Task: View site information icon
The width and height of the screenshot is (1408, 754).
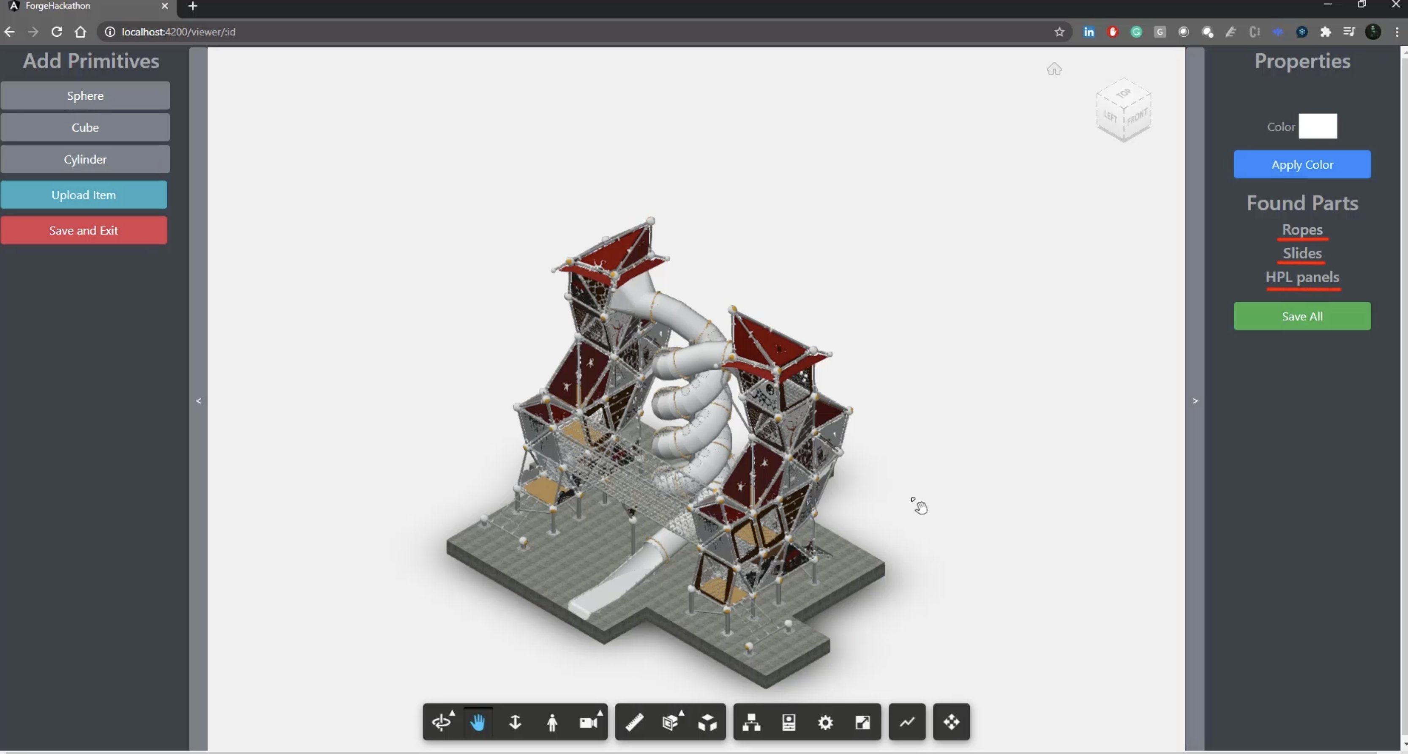Action: [110, 32]
